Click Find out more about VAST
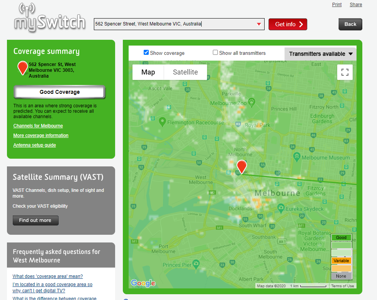Screen dimensions: 377x300 coord(36,220)
